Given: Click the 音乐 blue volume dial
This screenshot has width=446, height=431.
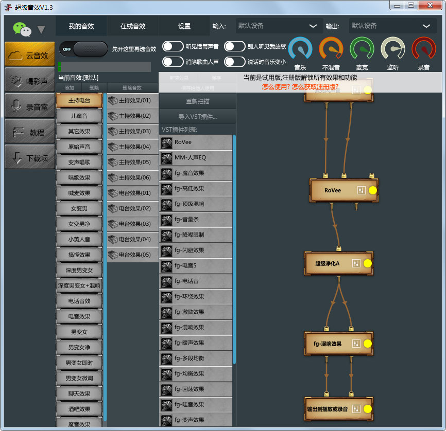Looking at the screenshot, I should point(300,50).
